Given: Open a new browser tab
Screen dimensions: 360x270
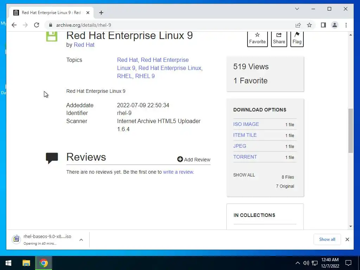Looking at the screenshot, I should 101,13.
